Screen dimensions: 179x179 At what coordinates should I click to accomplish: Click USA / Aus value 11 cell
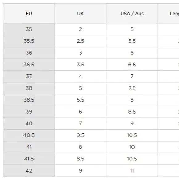(x=132, y=171)
